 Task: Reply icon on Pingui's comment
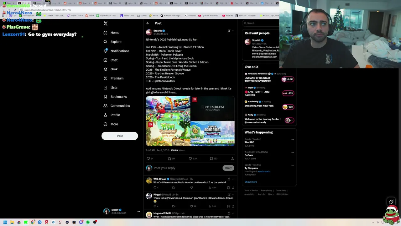pyautogui.click(x=155, y=206)
